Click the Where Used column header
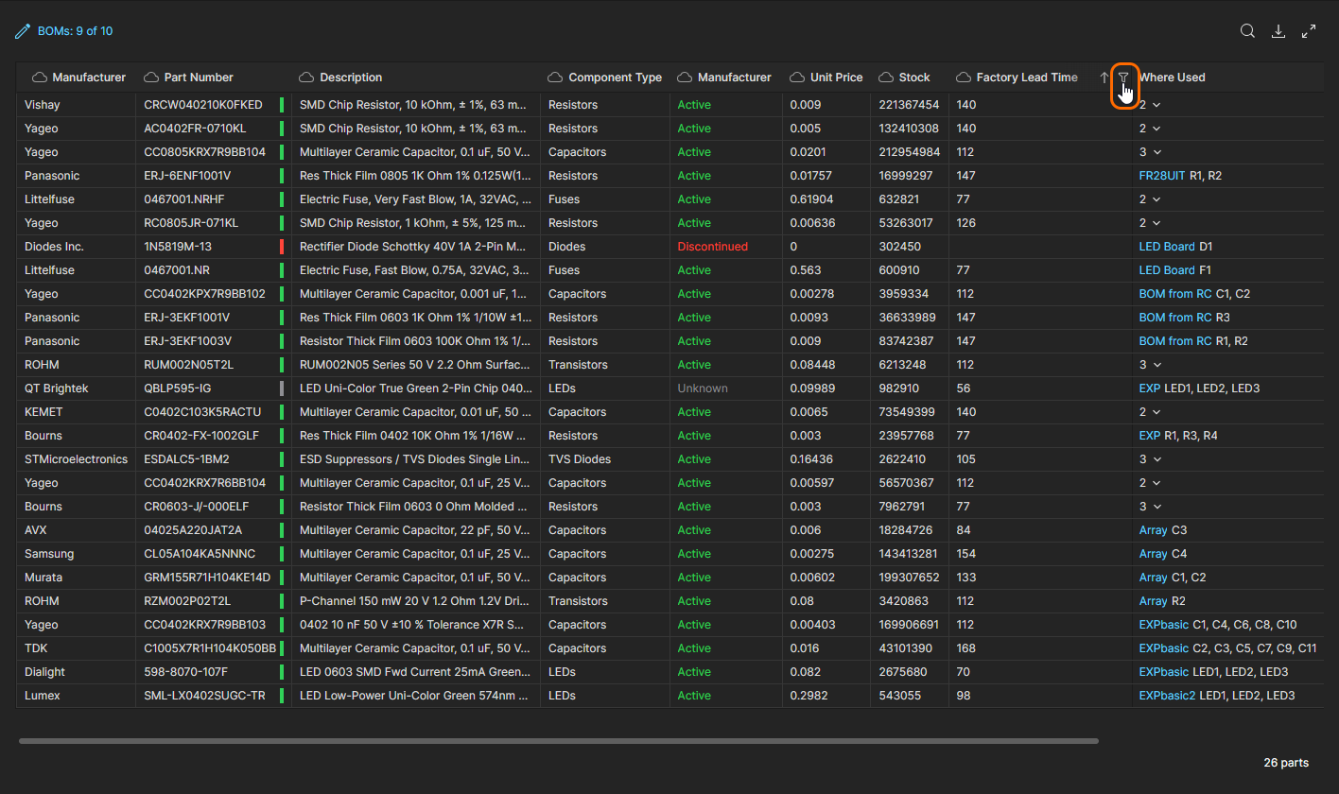Screen dimensions: 1339x794 tap(1173, 78)
